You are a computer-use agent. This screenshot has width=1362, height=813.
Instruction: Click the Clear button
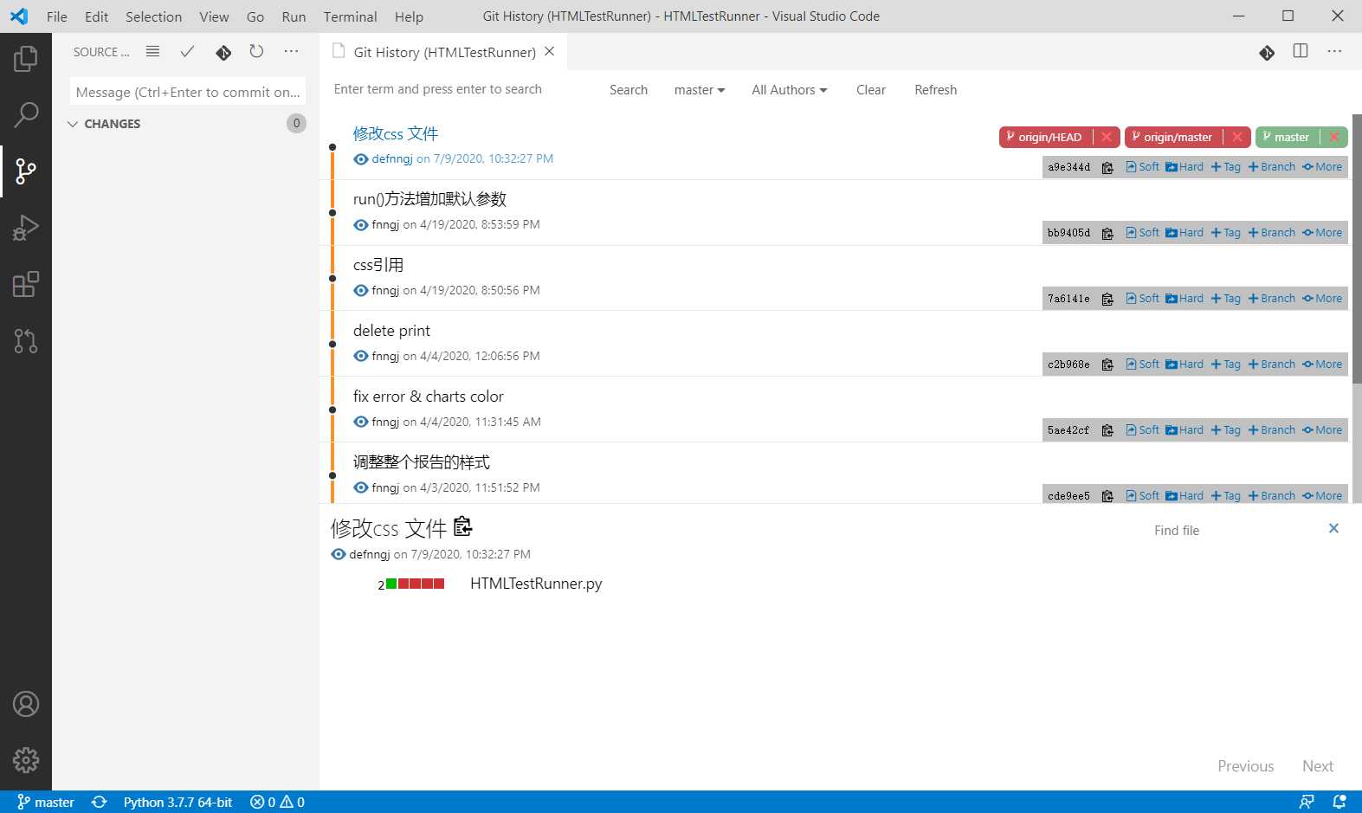[871, 90]
